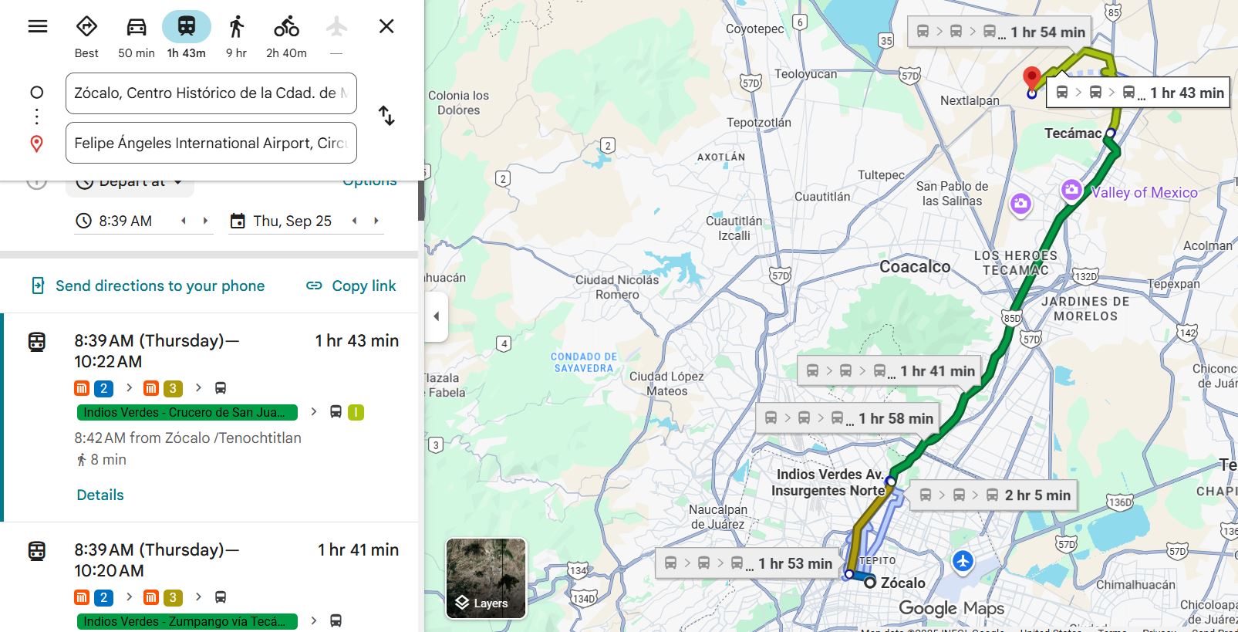Advance to the next departure date
The width and height of the screenshot is (1238, 632).
(376, 221)
